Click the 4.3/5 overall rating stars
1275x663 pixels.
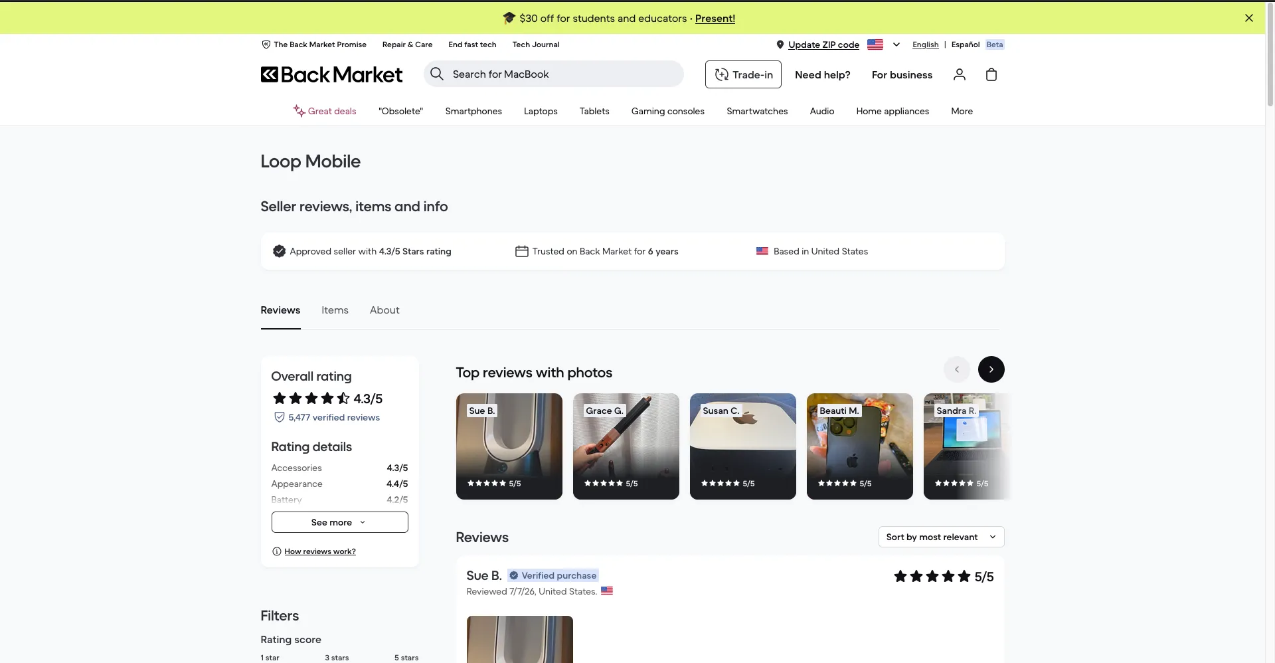click(x=311, y=398)
